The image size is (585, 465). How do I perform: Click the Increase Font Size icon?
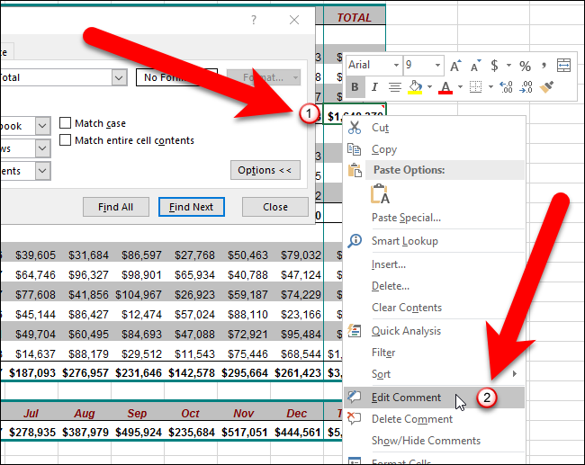[455, 66]
